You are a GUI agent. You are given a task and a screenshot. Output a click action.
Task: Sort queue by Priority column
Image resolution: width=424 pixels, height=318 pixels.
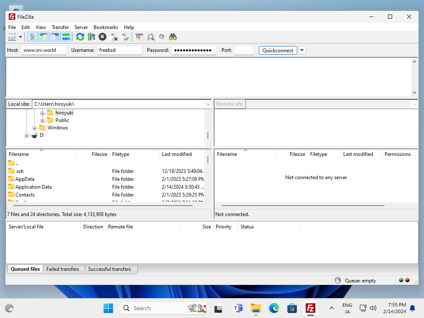[225, 227]
